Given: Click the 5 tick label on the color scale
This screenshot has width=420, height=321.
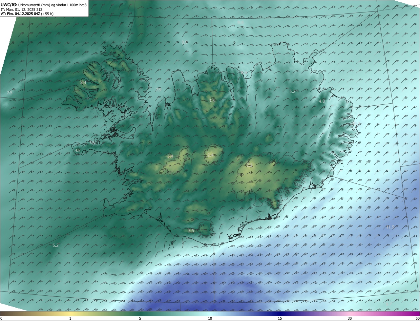Looking at the screenshot, I should [140, 318].
